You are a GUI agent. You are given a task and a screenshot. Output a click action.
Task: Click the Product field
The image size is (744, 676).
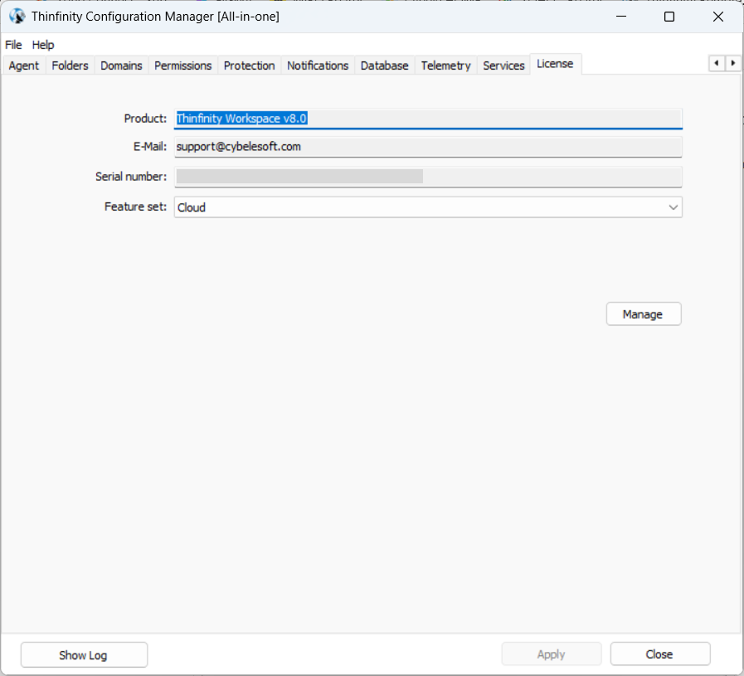pos(428,119)
